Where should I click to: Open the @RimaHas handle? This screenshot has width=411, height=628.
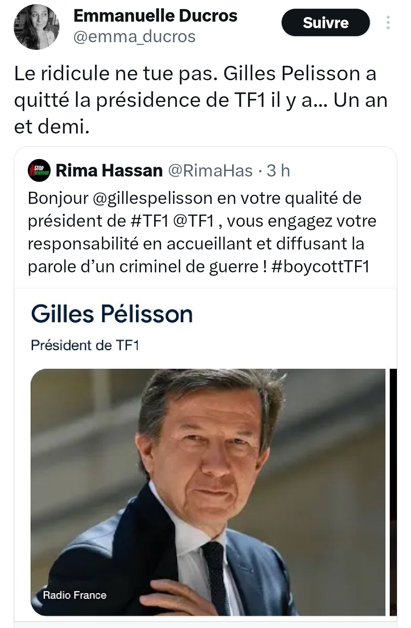coord(210,171)
